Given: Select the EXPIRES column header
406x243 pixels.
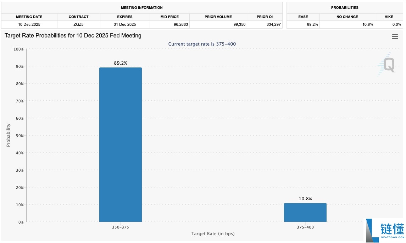Looking at the screenshot, I should coord(125,17).
